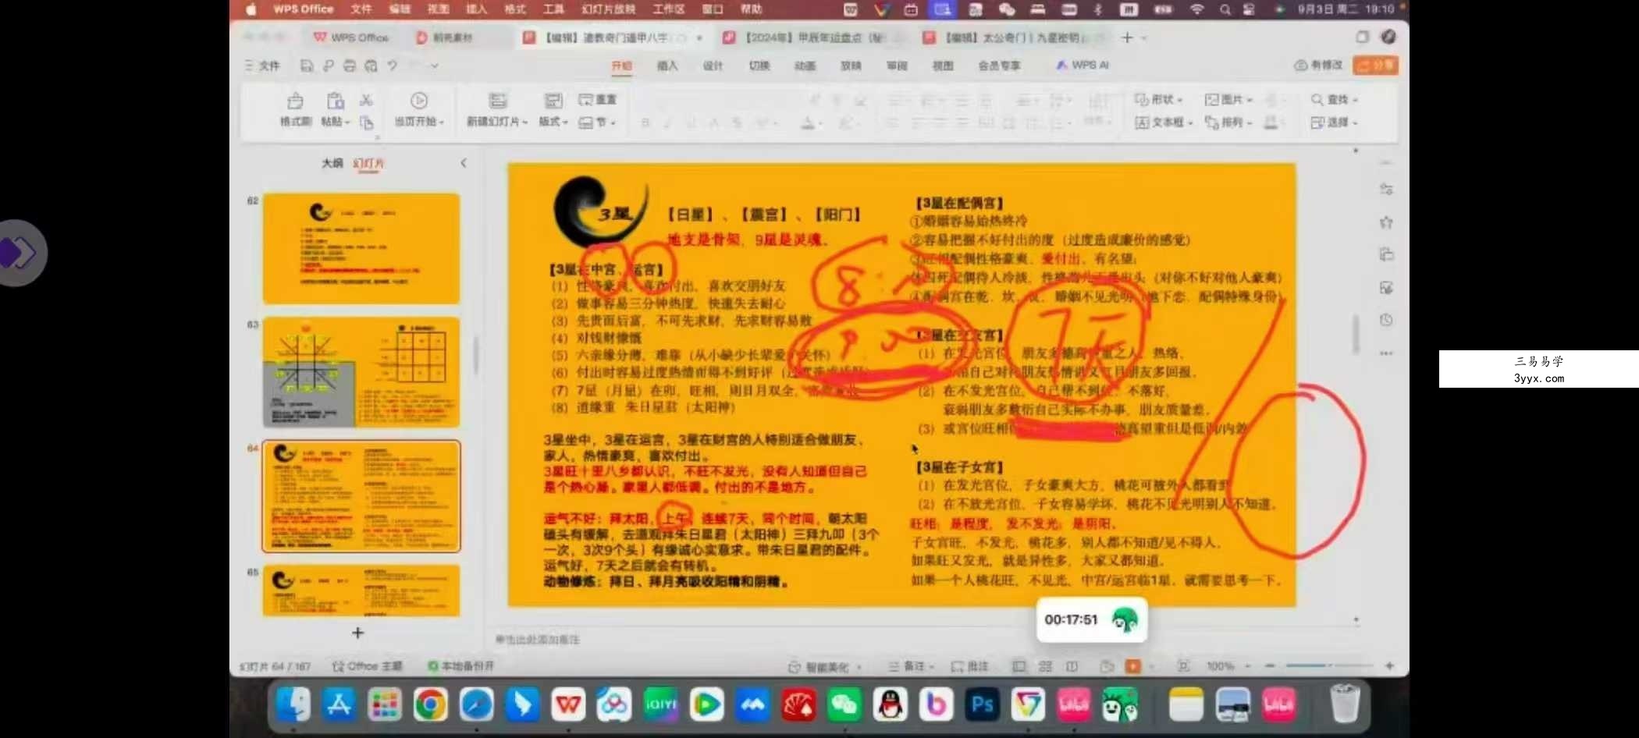The width and height of the screenshot is (1639, 738).
Task: Click the zoom slider in status bar
Action: [x=1329, y=665]
